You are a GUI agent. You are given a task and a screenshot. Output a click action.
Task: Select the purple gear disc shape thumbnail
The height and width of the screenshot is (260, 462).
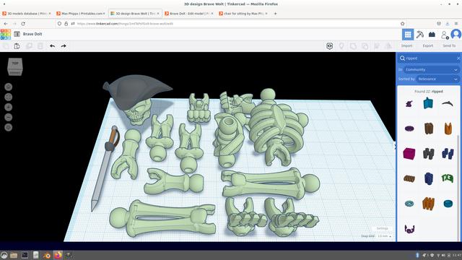point(409,129)
